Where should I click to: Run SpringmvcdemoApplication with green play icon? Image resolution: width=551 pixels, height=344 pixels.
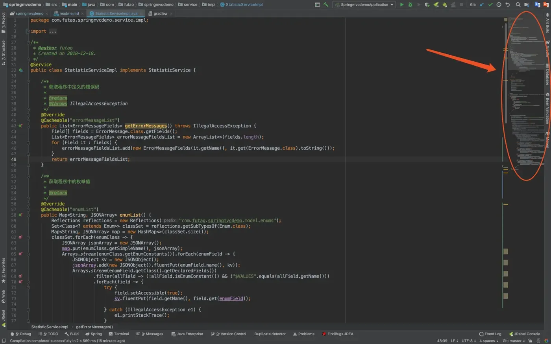pyautogui.click(x=401, y=5)
